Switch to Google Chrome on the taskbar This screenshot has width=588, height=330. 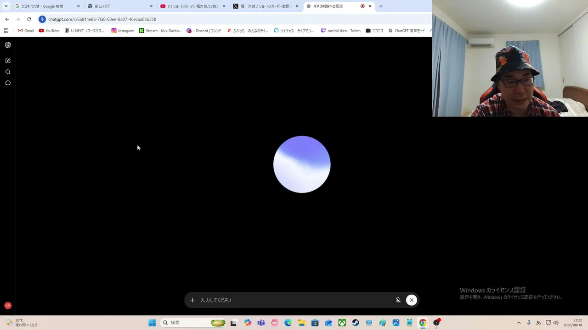click(423, 323)
